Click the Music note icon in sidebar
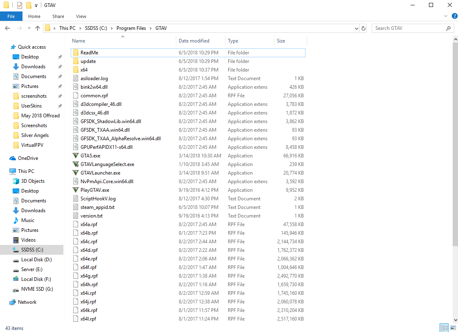 [16, 220]
